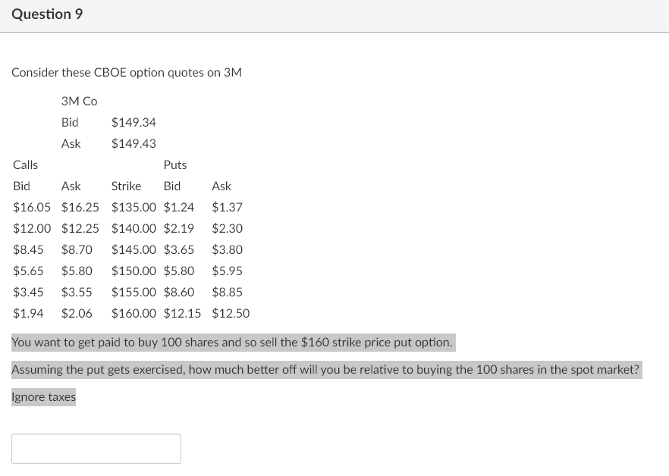
Task: Select the $2.06 call ask at $160 strike
Action: pyautogui.click(x=77, y=313)
